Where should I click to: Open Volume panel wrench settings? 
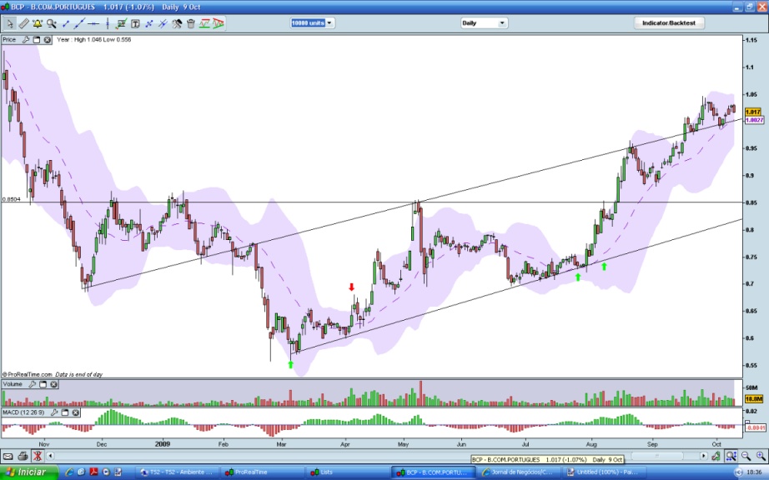pyautogui.click(x=33, y=384)
